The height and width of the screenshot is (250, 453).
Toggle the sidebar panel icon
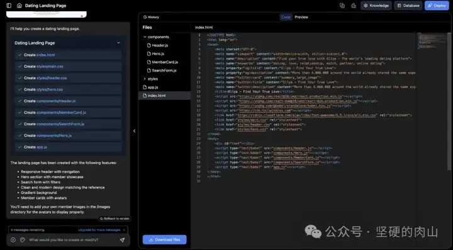point(9,6)
